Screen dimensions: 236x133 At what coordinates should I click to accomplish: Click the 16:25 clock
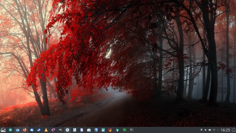[225, 130]
